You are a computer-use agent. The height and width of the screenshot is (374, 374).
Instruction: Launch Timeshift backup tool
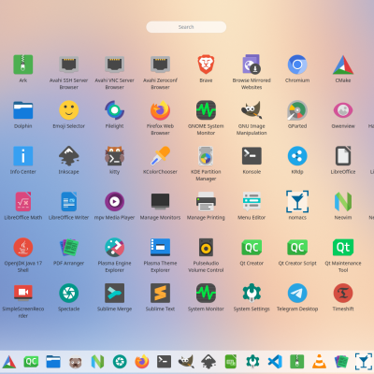pyautogui.click(x=343, y=293)
